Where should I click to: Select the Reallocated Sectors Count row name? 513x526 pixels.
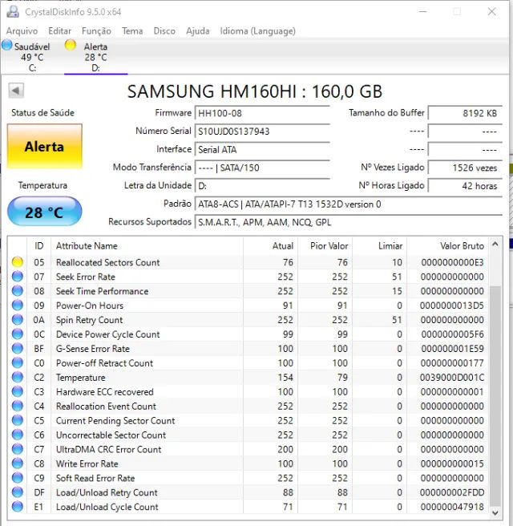[x=108, y=262]
